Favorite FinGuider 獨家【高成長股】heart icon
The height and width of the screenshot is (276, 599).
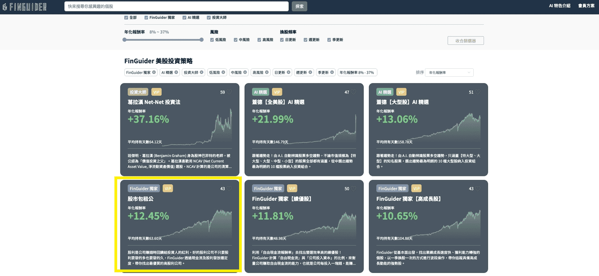tap(478, 189)
